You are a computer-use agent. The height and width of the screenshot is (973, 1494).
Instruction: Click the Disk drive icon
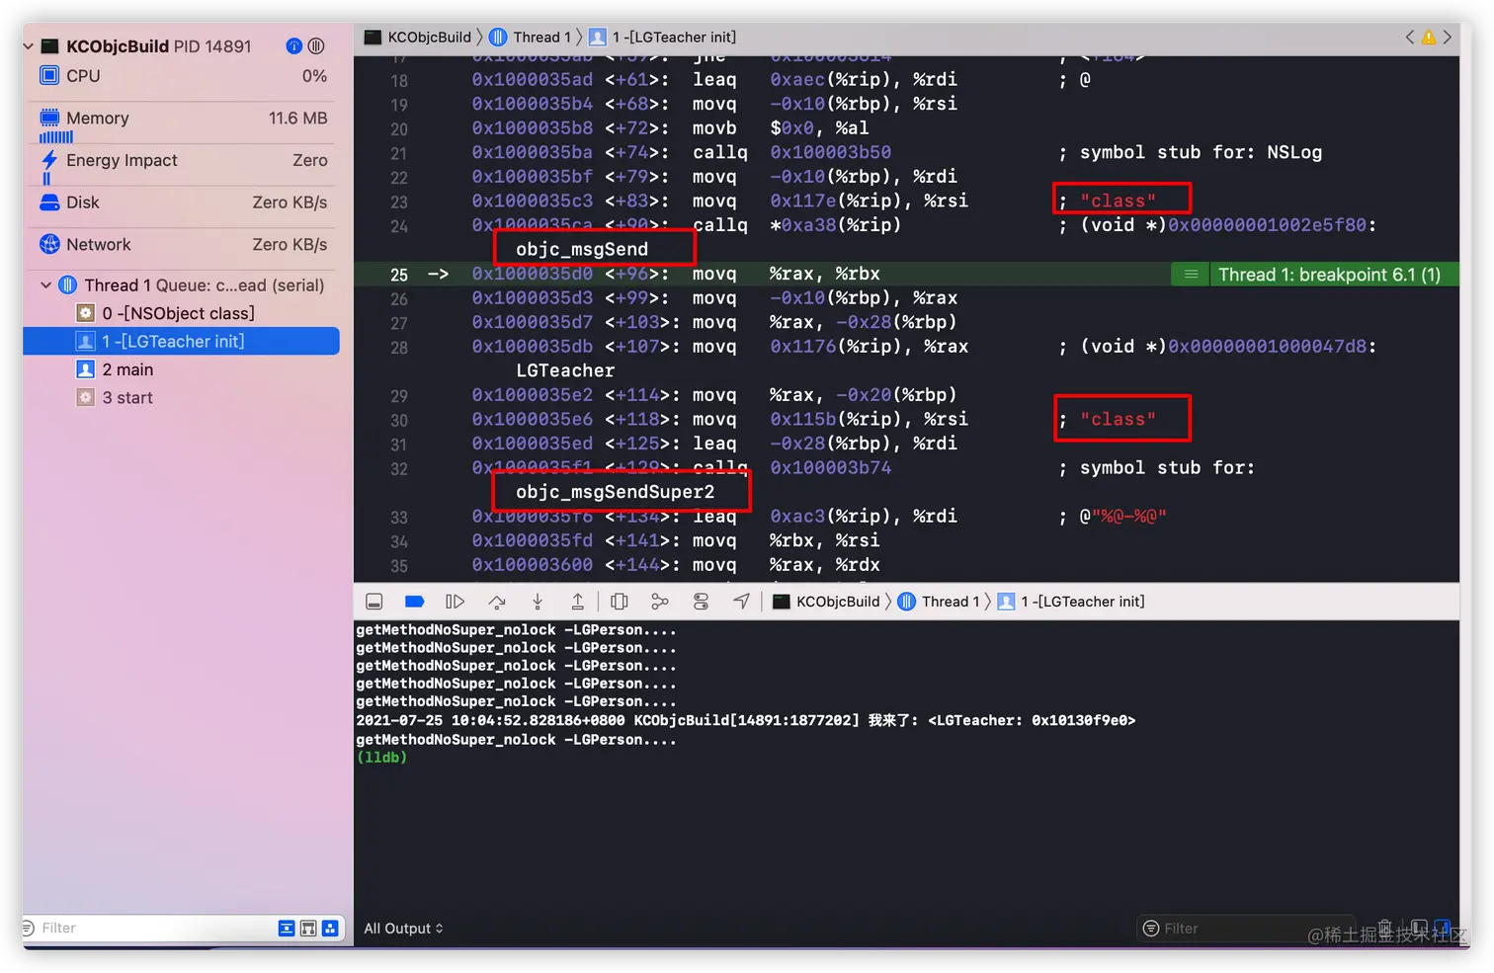[x=49, y=203]
